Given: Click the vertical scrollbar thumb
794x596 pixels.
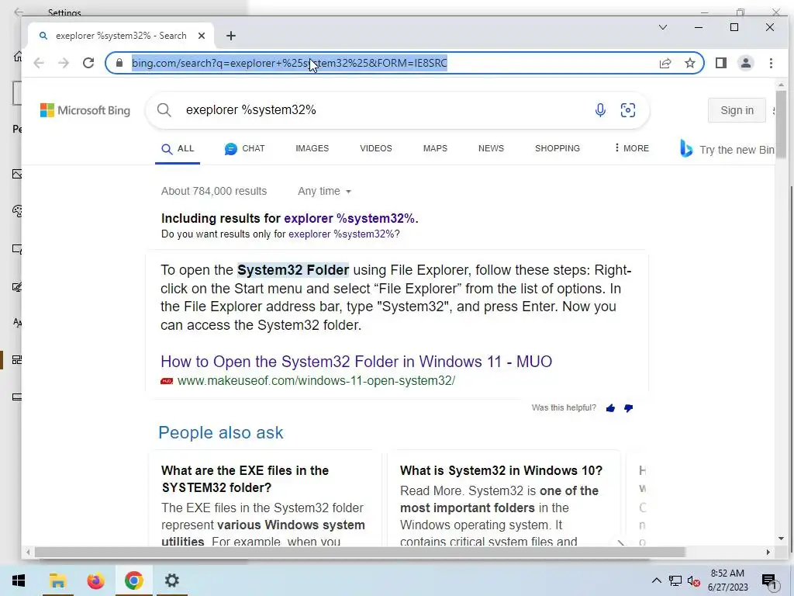Looking at the screenshot, I should click(x=781, y=125).
